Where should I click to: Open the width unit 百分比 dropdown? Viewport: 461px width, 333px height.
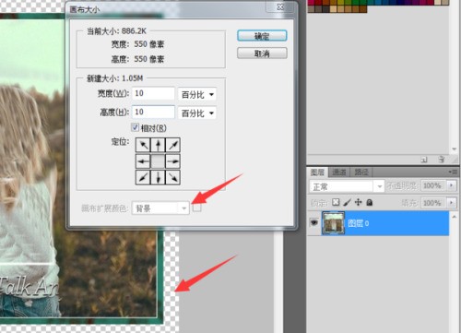pyautogui.click(x=197, y=94)
